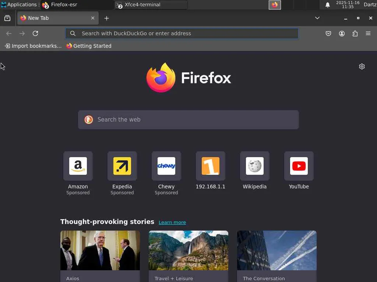Viewport: 377px width, 282px height.
Task: Click the Sponsored label under Amazon
Action: pos(78,192)
